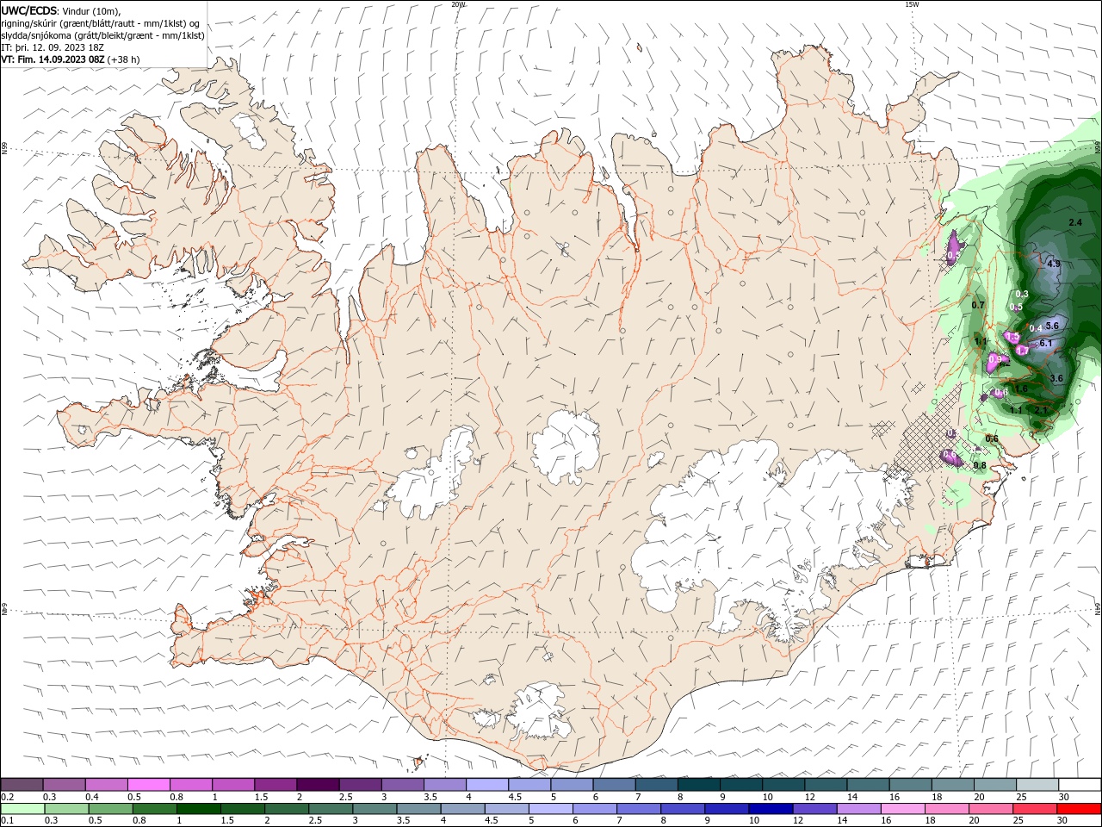Click the 'VT: Fim. 14.09.2023 08Z (+38 h)' line

[71, 59]
